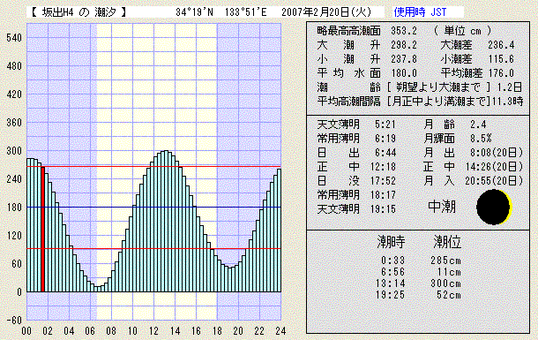Click the 潮時 column header
Image resolution: width=538 pixels, height=340 pixels.
(x=391, y=242)
